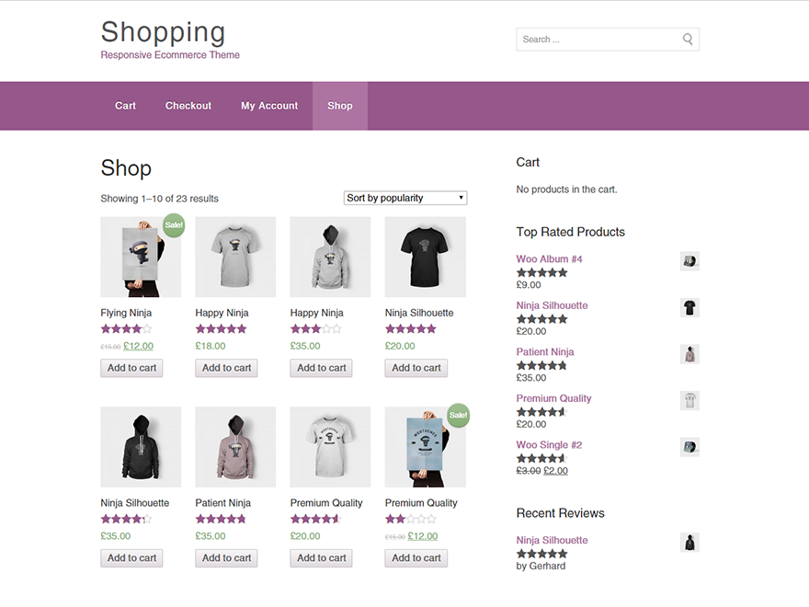Open the Sort by popularity dropdown
Image resolution: width=809 pixels, height=607 pixels.
(404, 197)
